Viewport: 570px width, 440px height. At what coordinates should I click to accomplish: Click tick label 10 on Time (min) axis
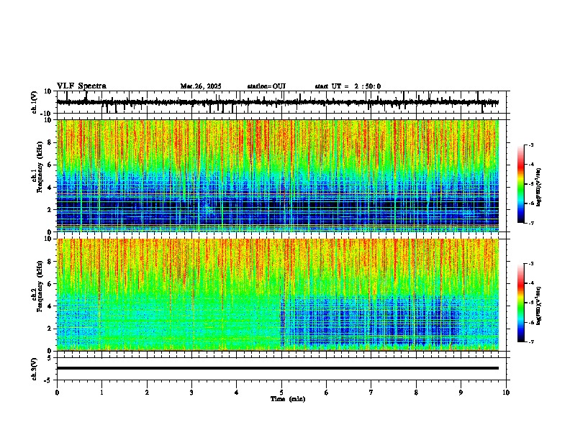[506, 393]
